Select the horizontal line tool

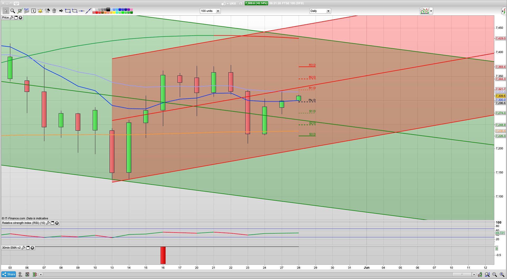[x=82, y=11]
